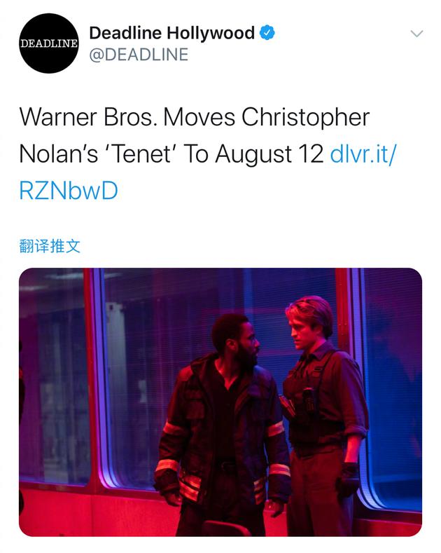Click the red pillar on the photo's left
Image resolution: width=441 pixels, height=553 pixels.
pyautogui.click(x=94, y=378)
